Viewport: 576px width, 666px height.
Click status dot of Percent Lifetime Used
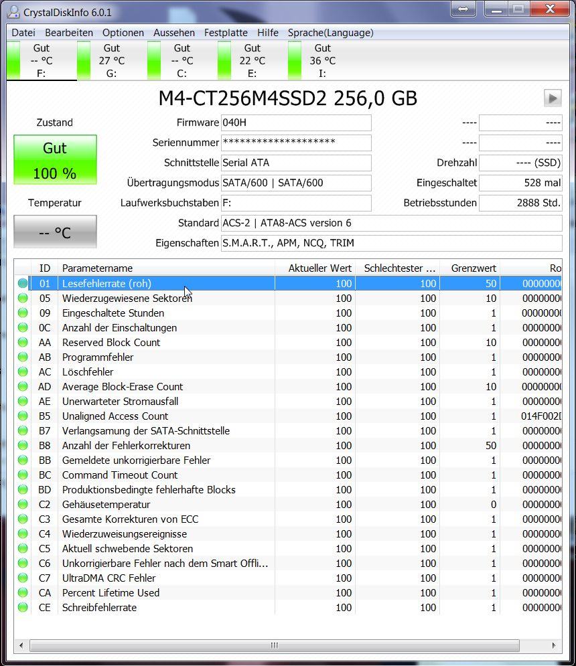click(23, 592)
